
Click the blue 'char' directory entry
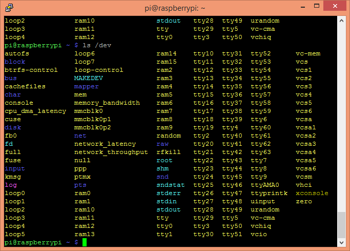13,95
